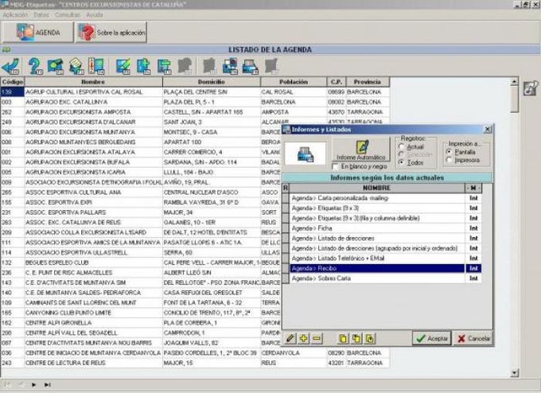Screen dimensions: 541x393
Task: Select report Agenda> Carta personalizada mailing
Action: [x=377, y=198]
